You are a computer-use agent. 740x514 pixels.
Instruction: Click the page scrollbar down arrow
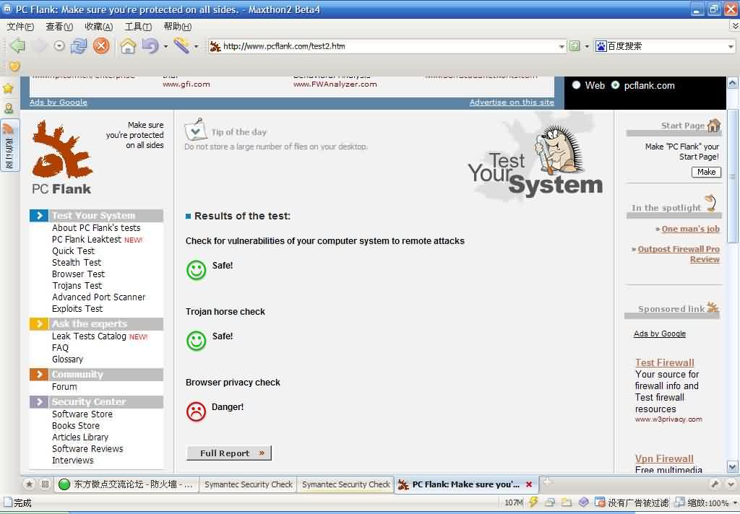pos(733,467)
